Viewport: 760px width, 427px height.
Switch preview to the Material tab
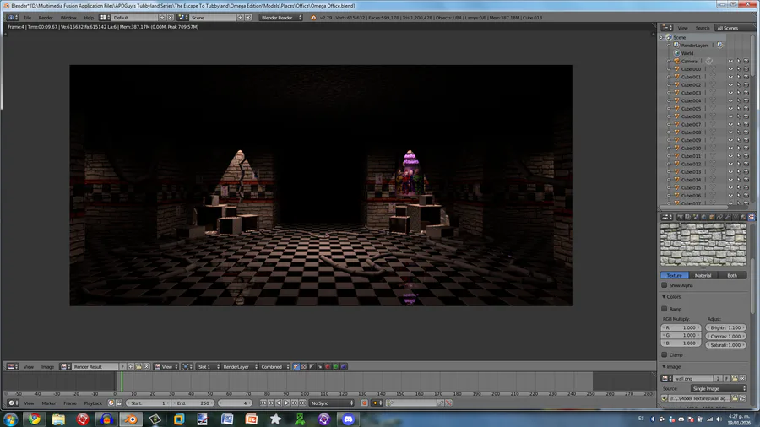(x=703, y=275)
